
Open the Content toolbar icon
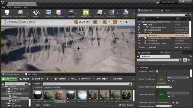(x=48, y=13)
